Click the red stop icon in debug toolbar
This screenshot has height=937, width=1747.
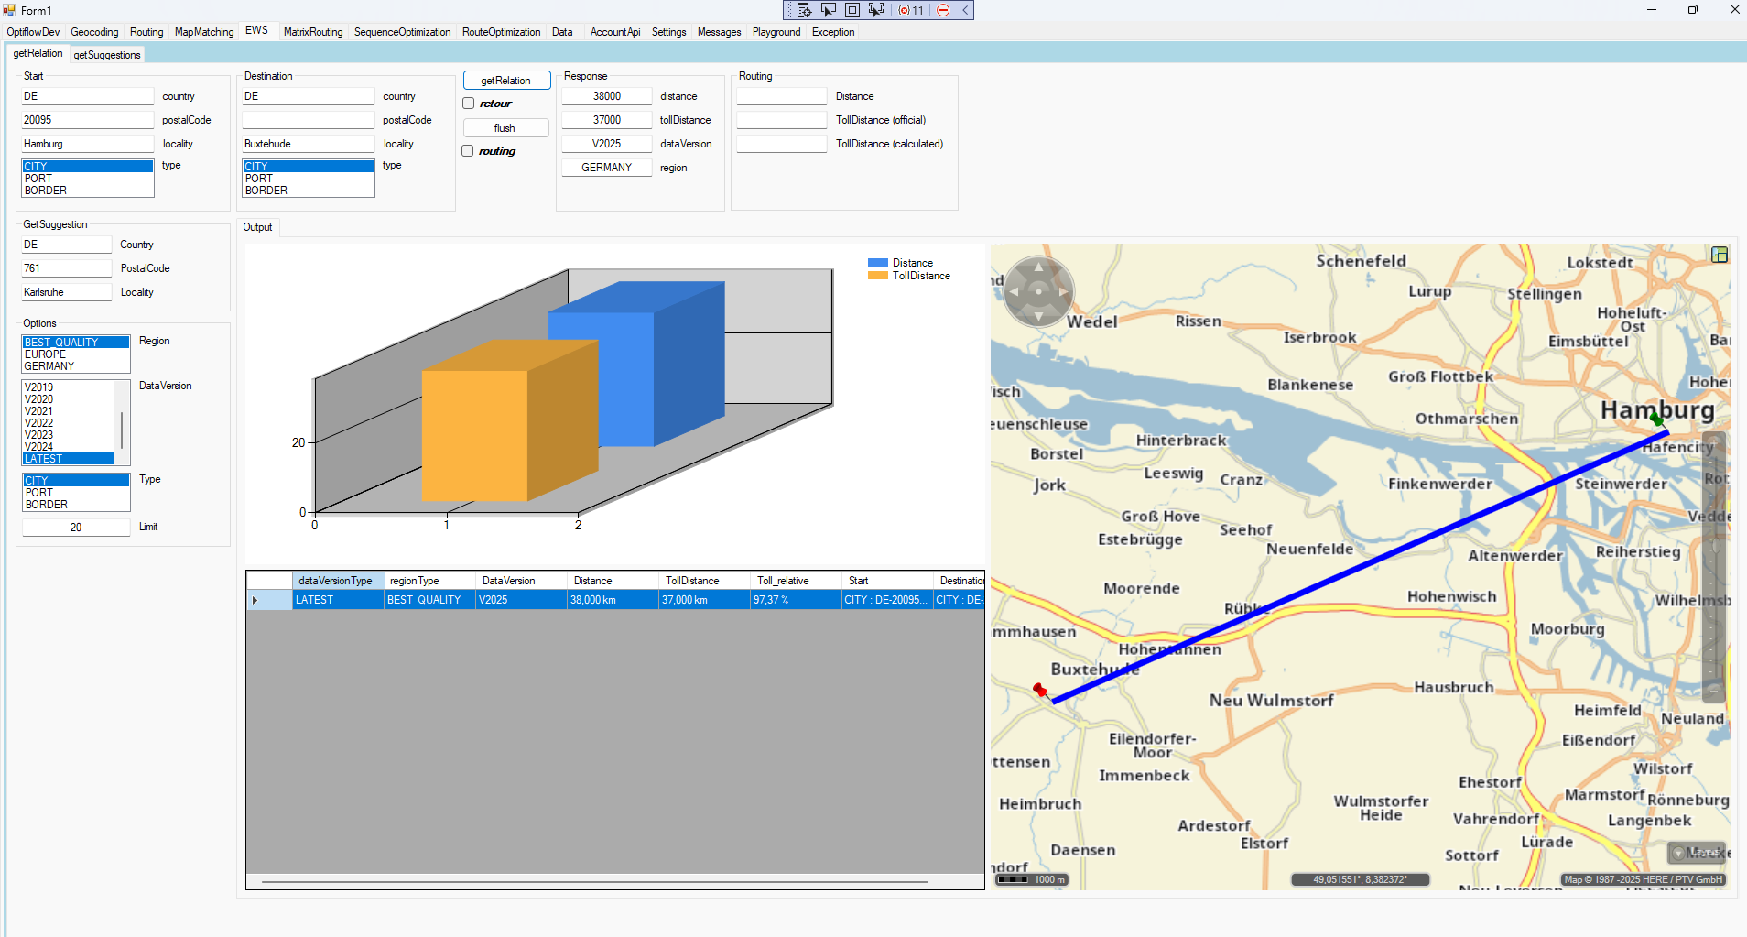tap(943, 10)
